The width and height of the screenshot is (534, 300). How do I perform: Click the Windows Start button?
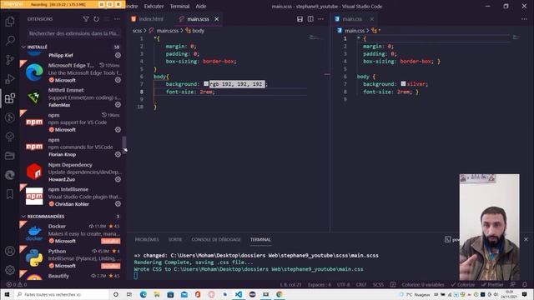point(7,294)
